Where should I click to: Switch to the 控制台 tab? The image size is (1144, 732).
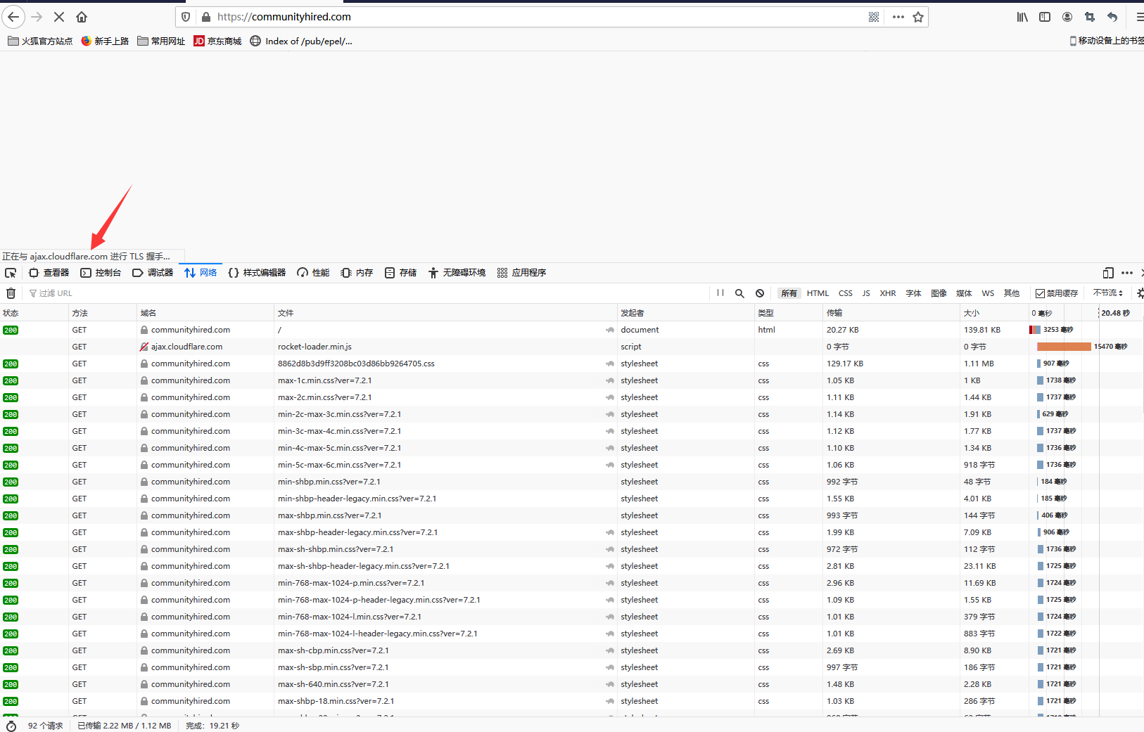point(101,273)
